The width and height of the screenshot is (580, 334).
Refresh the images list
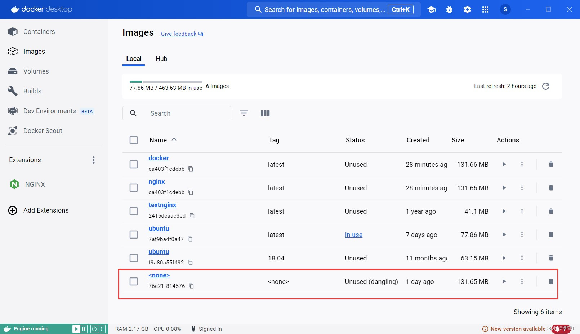pyautogui.click(x=546, y=86)
